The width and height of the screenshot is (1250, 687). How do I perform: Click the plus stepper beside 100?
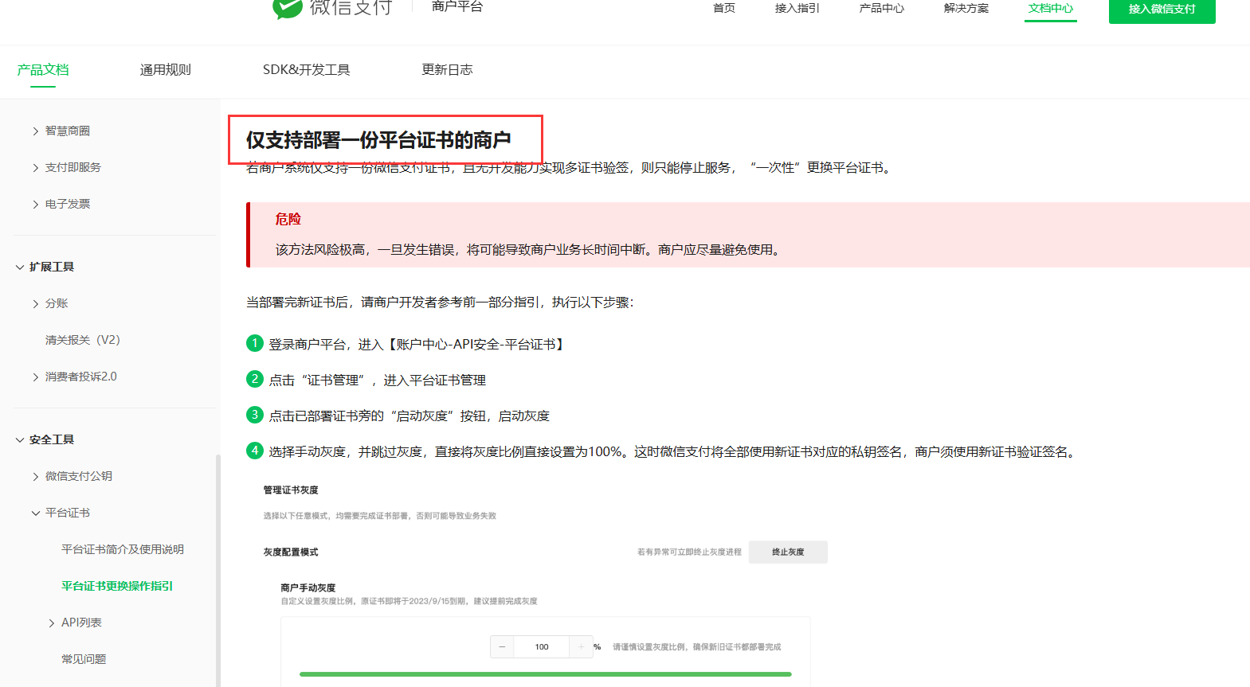(581, 646)
